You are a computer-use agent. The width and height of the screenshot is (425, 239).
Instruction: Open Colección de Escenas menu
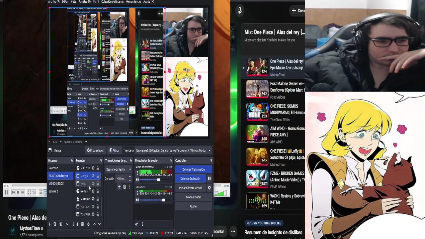click(x=112, y=2)
